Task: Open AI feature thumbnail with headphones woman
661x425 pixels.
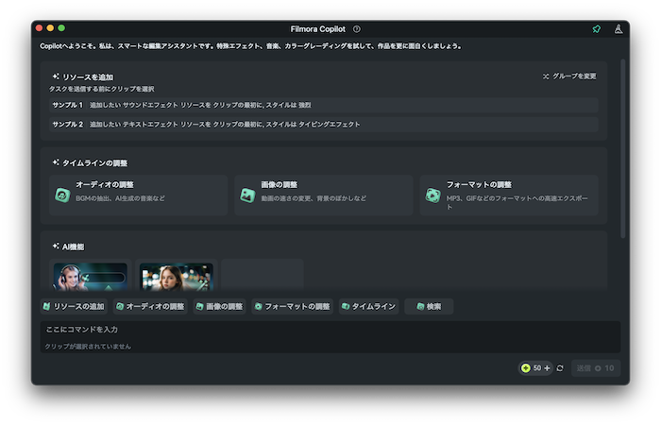Action: 91,277
